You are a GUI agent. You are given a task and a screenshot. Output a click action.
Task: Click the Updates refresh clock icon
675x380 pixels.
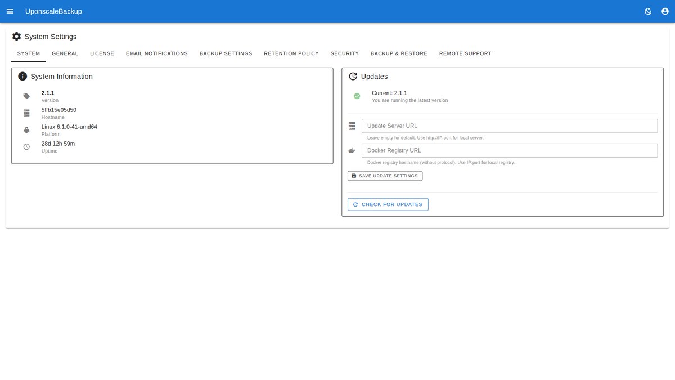click(x=353, y=77)
